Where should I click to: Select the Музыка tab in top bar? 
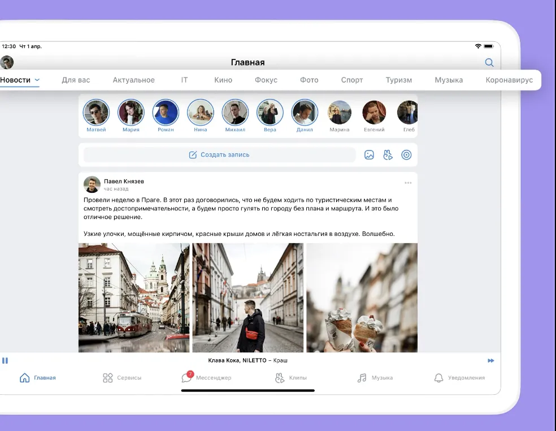[449, 80]
